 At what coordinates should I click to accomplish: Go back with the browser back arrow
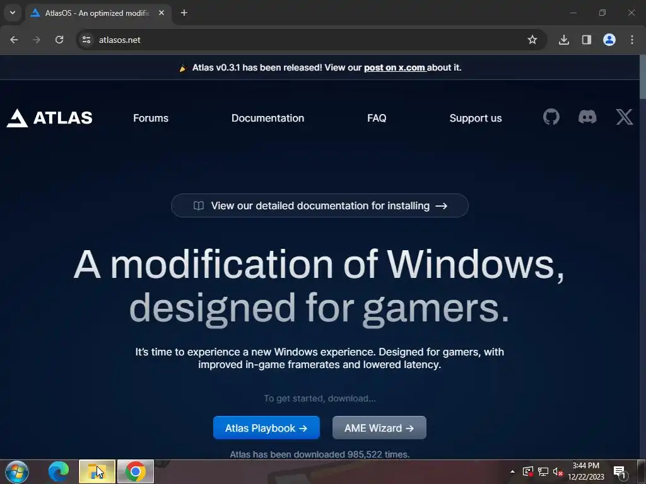click(14, 40)
